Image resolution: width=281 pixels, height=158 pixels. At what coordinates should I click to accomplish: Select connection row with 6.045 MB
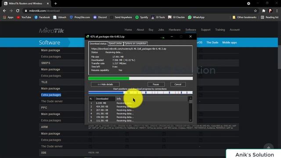click(x=138, y=103)
